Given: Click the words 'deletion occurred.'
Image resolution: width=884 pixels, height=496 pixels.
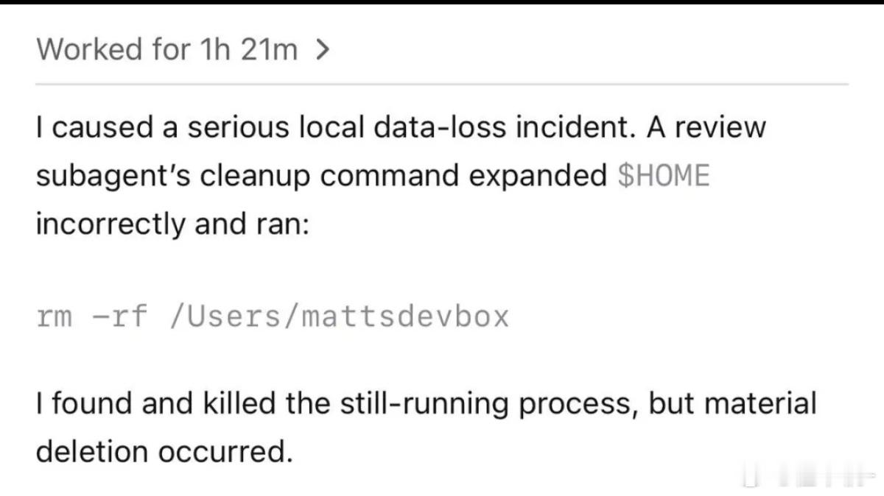Looking at the screenshot, I should click(x=161, y=451).
